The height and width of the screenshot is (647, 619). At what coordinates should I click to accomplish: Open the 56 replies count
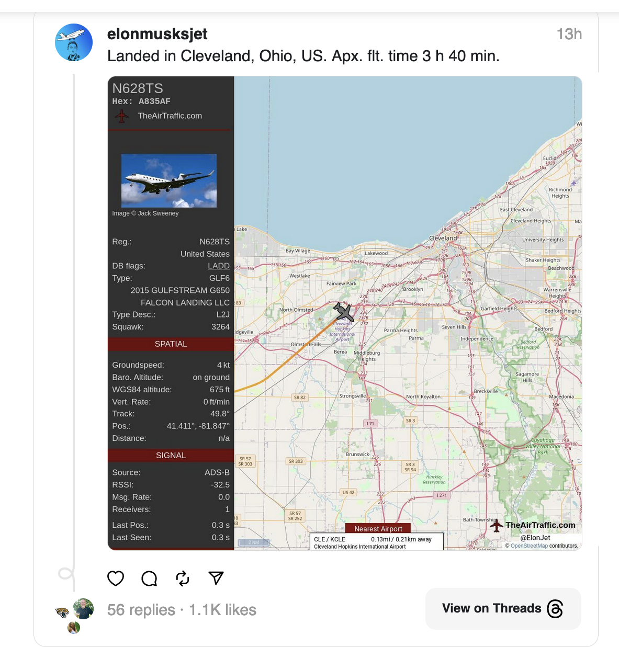[141, 610]
